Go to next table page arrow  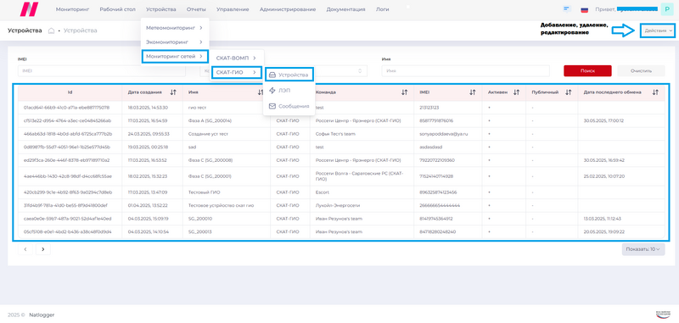tap(43, 249)
